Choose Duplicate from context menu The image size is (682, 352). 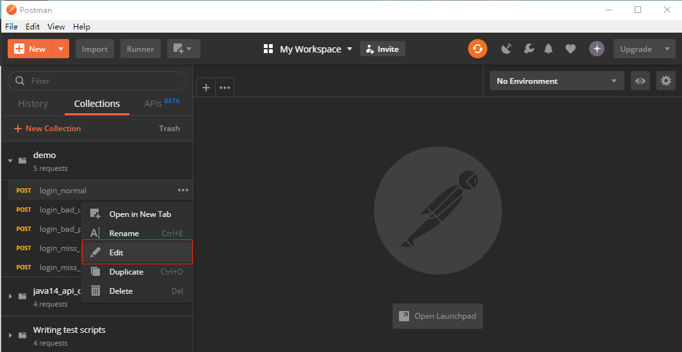click(137, 271)
